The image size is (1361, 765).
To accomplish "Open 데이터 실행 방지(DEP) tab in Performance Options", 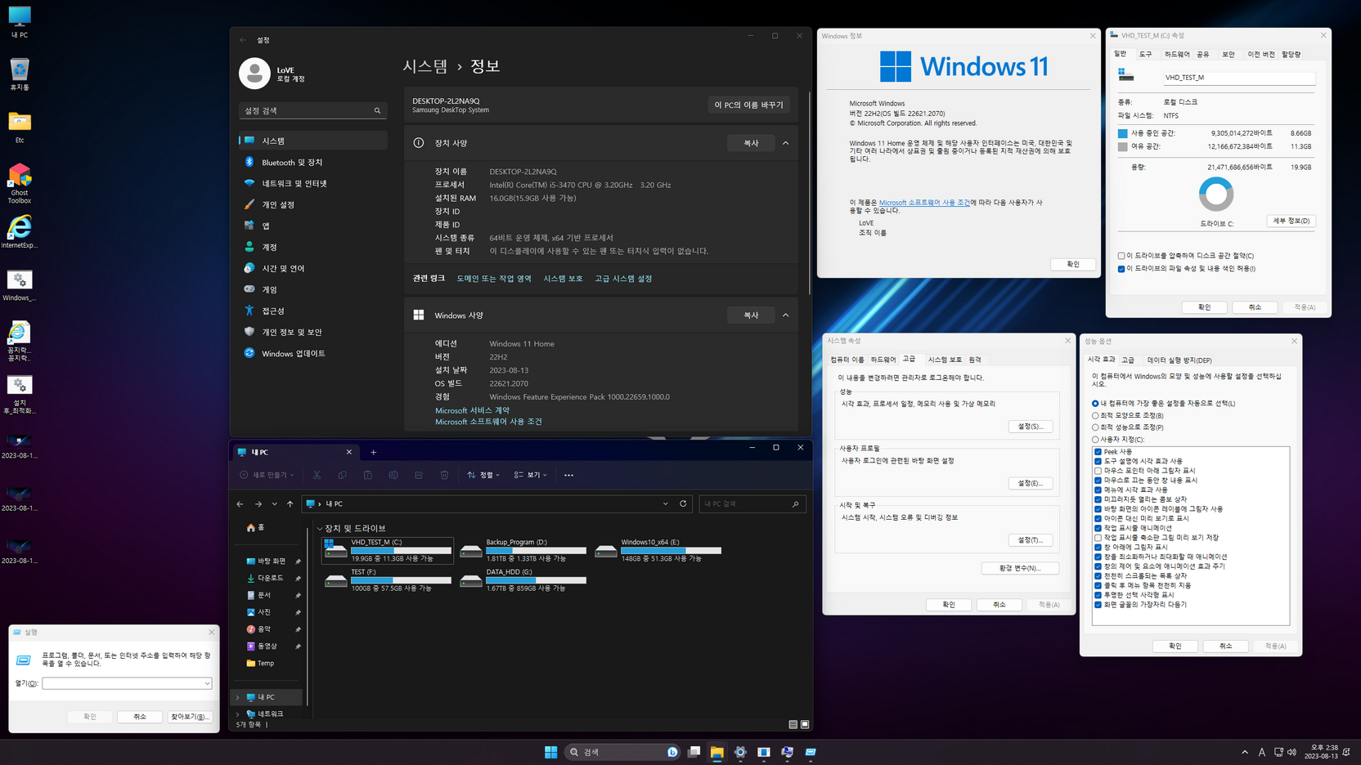I will 1179,360.
